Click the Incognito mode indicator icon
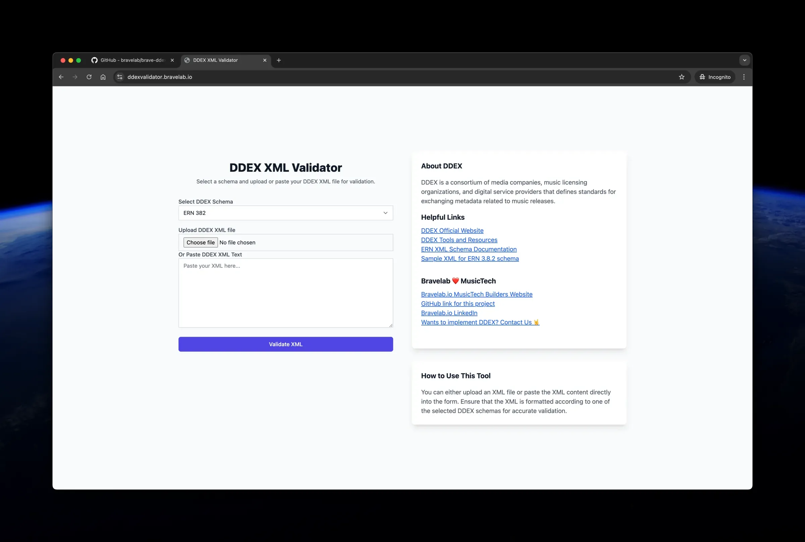Image resolution: width=805 pixels, height=542 pixels. point(702,77)
